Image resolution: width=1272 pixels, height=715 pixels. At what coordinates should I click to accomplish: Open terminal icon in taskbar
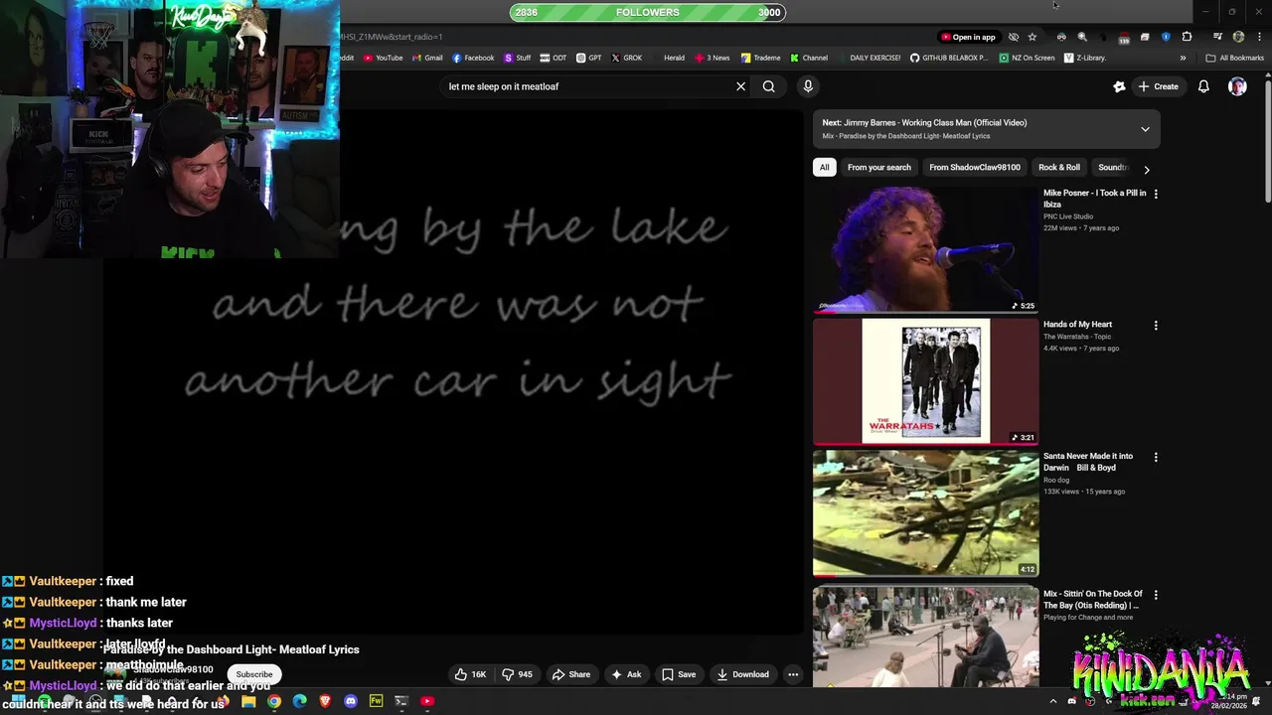click(x=401, y=701)
